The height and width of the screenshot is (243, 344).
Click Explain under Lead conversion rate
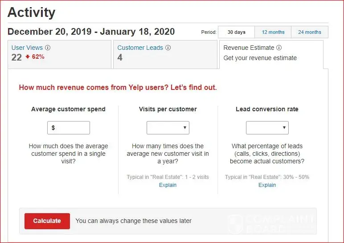pos(267,185)
